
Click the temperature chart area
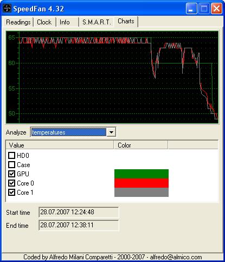[112, 77]
